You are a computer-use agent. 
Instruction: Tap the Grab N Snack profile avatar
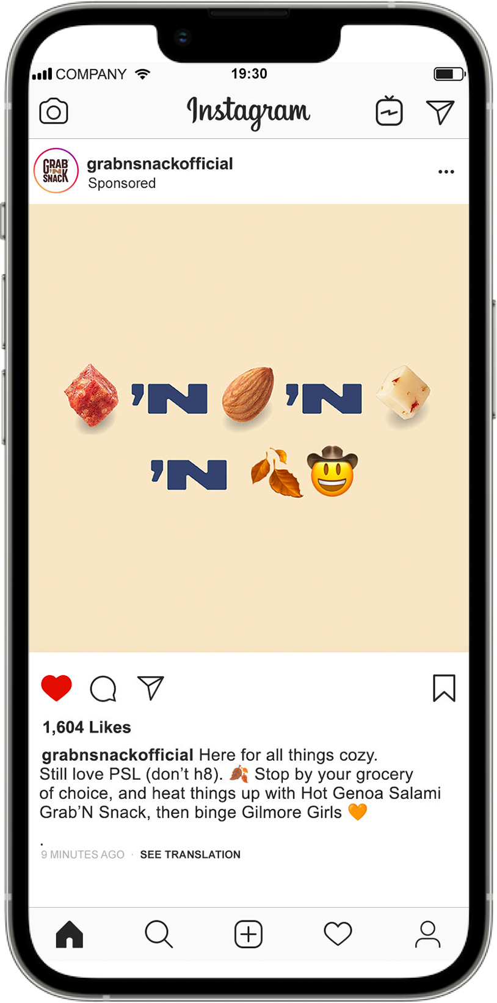pyautogui.click(x=56, y=171)
